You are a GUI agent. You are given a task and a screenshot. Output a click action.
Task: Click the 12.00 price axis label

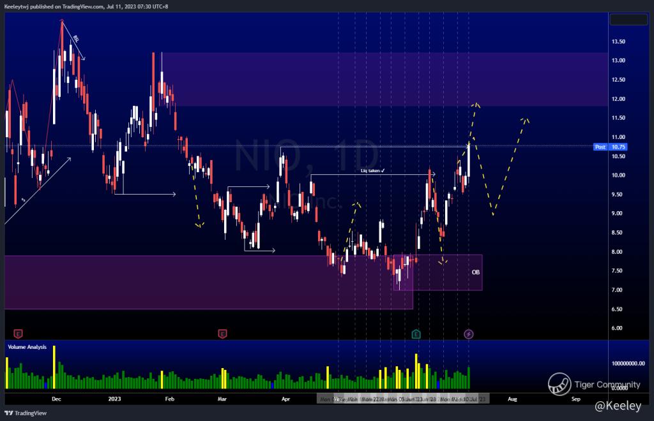618,99
